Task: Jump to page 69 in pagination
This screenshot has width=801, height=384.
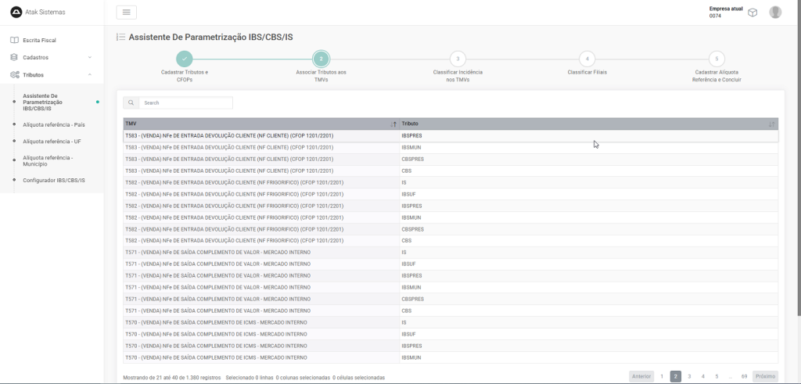Action: point(744,376)
